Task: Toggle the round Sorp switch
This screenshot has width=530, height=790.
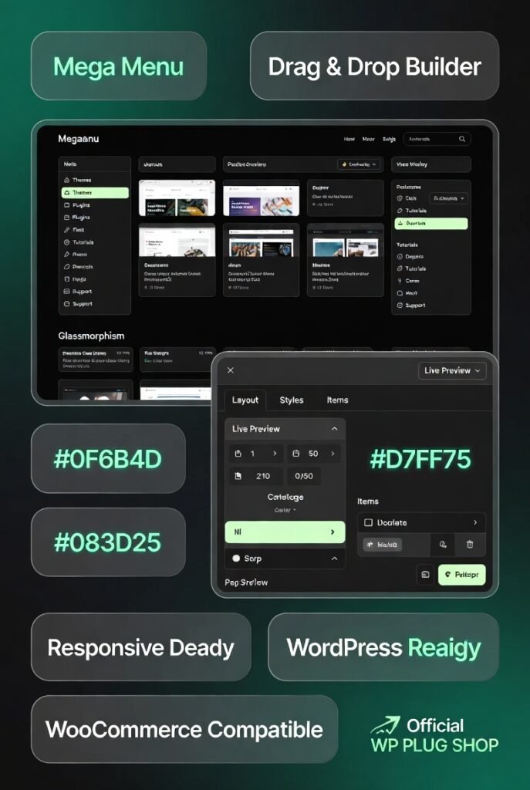Action: pyautogui.click(x=236, y=559)
